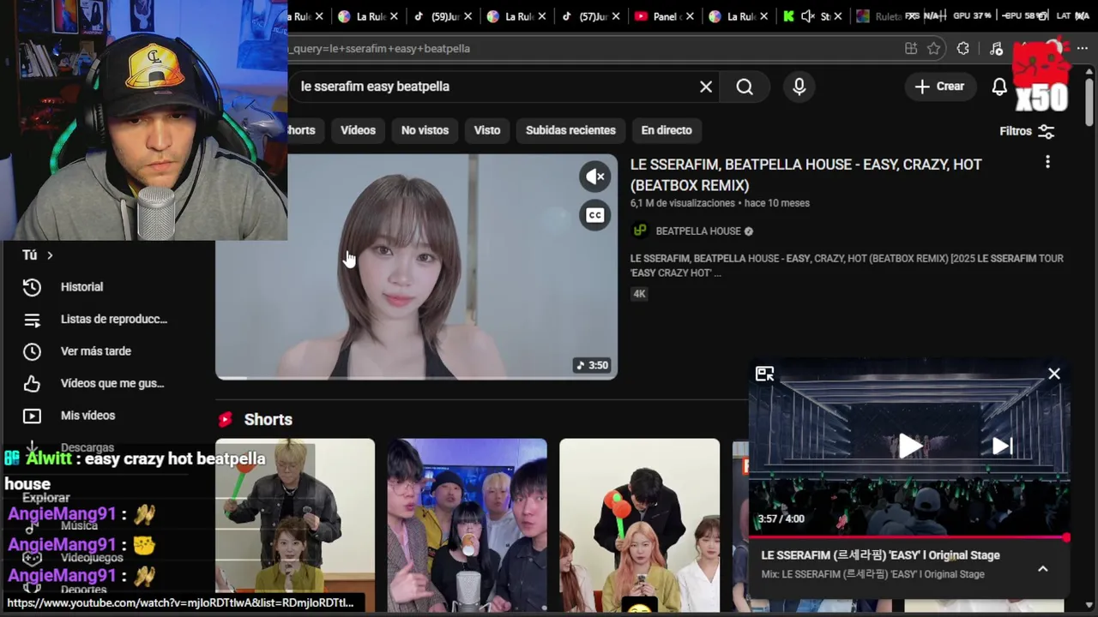Image resolution: width=1098 pixels, height=617 pixels.
Task: Open the media control music icon in the toolbar
Action: [x=996, y=49]
